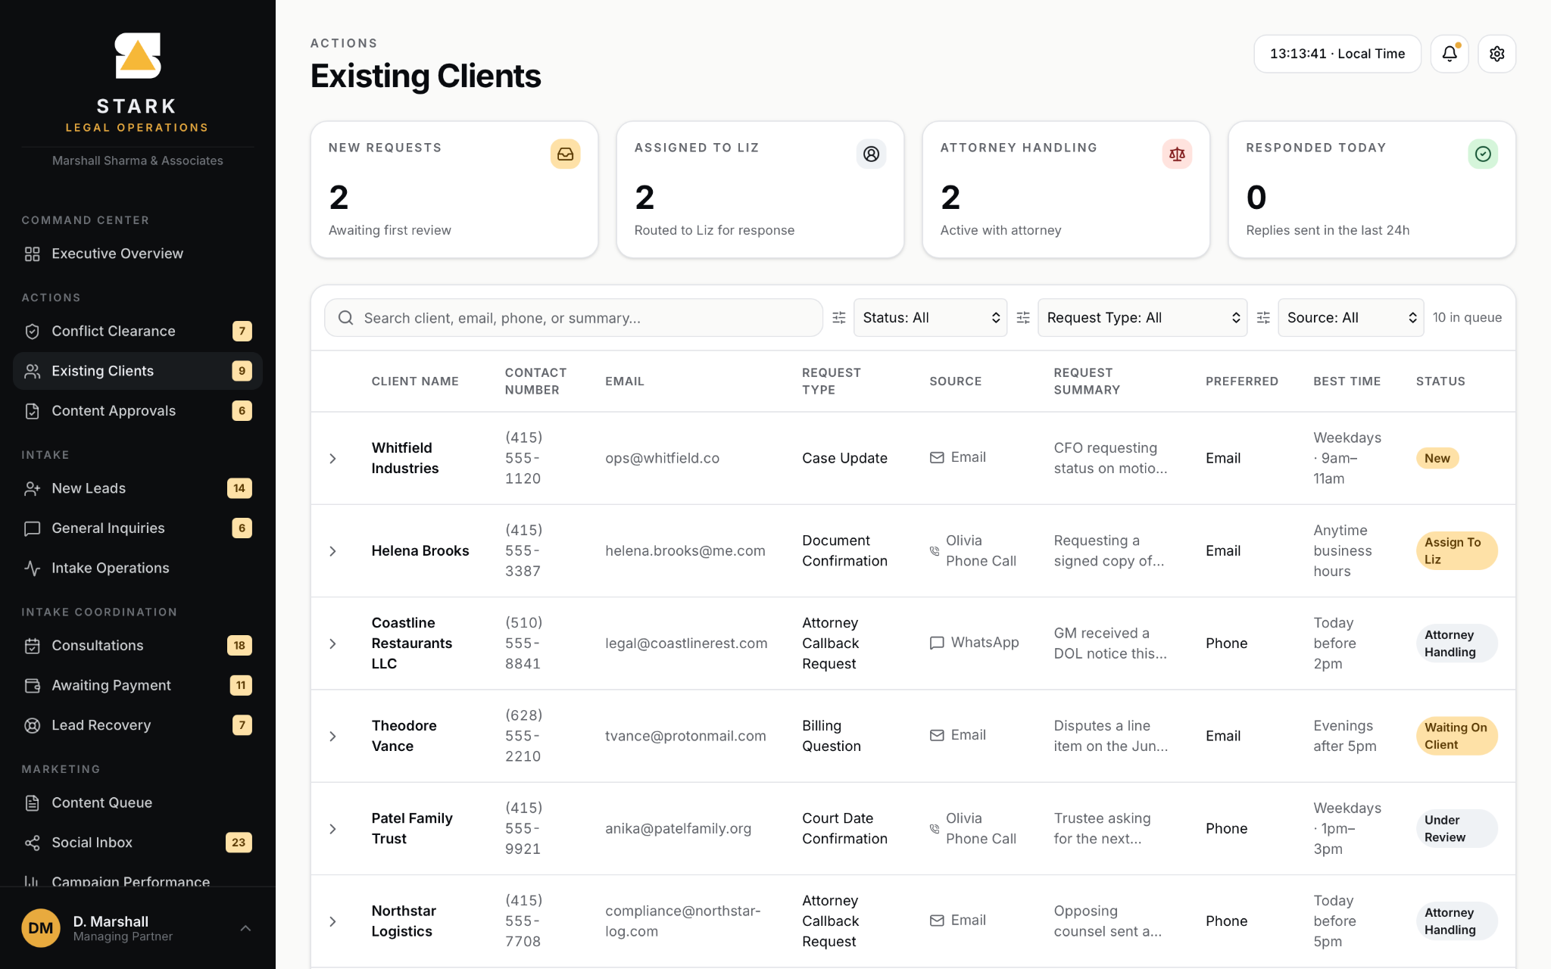Click the Consultations calendar icon
Viewport: 1551px width, 969px height.
tap(32, 646)
